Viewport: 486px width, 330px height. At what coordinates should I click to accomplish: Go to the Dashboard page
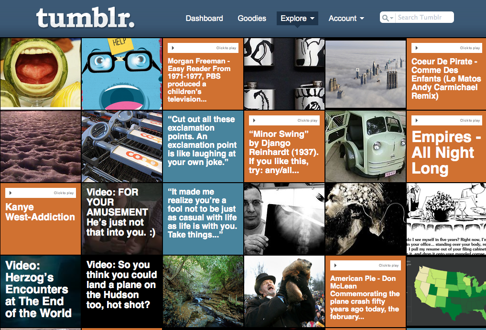204,18
